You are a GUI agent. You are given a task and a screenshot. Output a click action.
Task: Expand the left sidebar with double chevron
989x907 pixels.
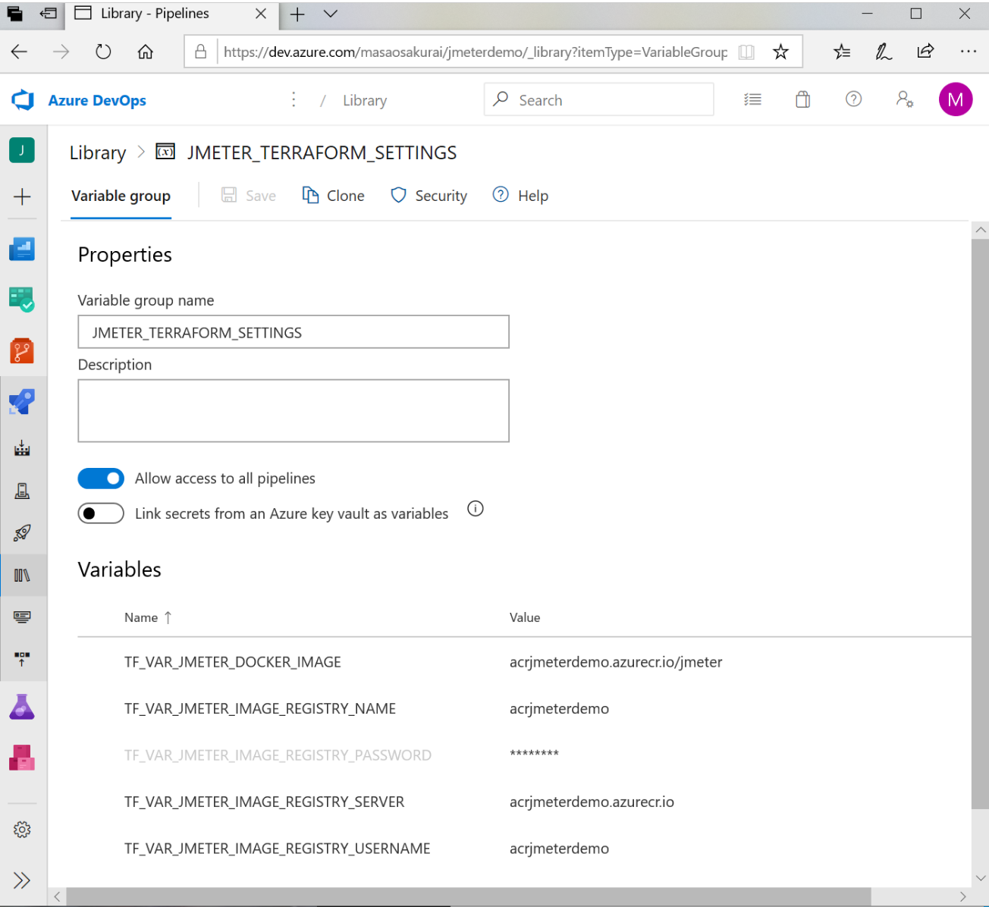pyautogui.click(x=22, y=880)
